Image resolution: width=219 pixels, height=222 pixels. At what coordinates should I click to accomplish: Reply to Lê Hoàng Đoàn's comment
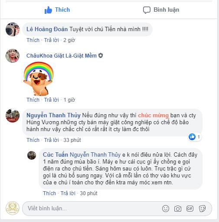coord(52,40)
